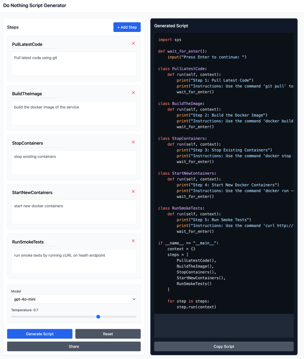
Task: Delete the BuildTheImage step
Action: (133, 93)
